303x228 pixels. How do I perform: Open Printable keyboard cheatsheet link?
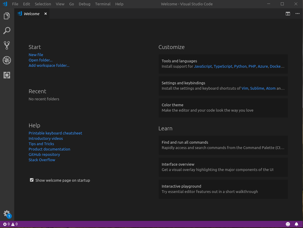(55, 133)
